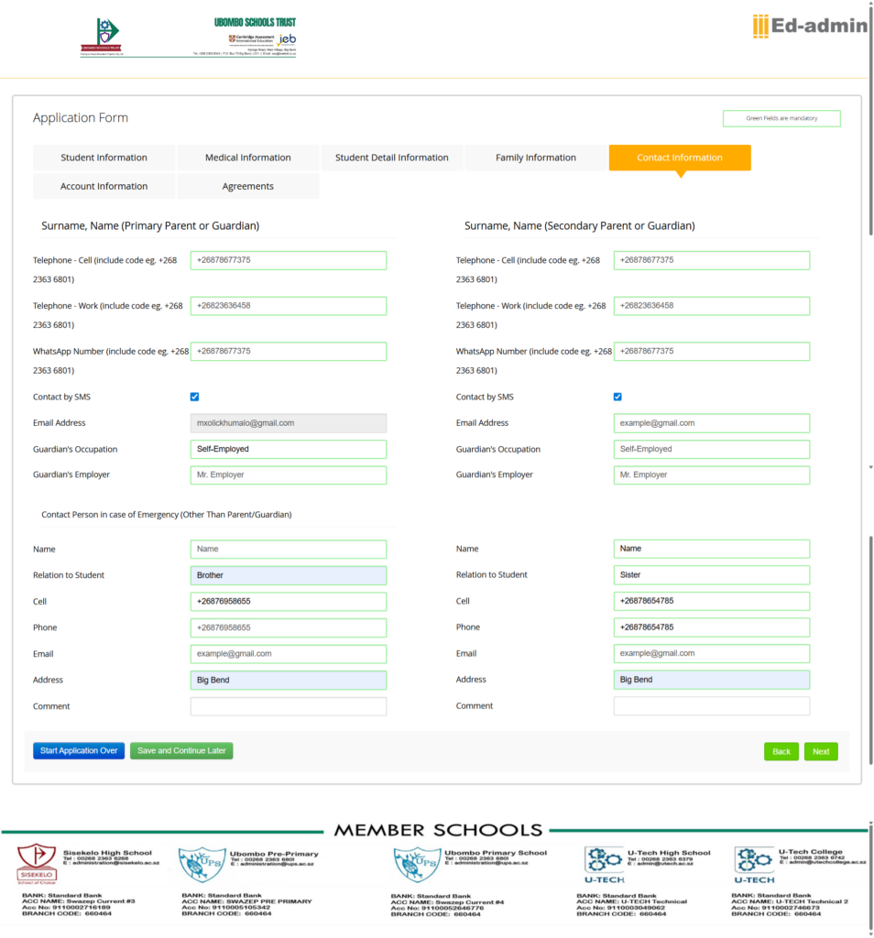Click Relation to Student field containing Brother
Screen dimensions: 874x938
[289, 575]
